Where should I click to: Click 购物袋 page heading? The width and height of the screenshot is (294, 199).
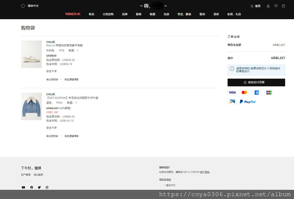[x=28, y=28]
